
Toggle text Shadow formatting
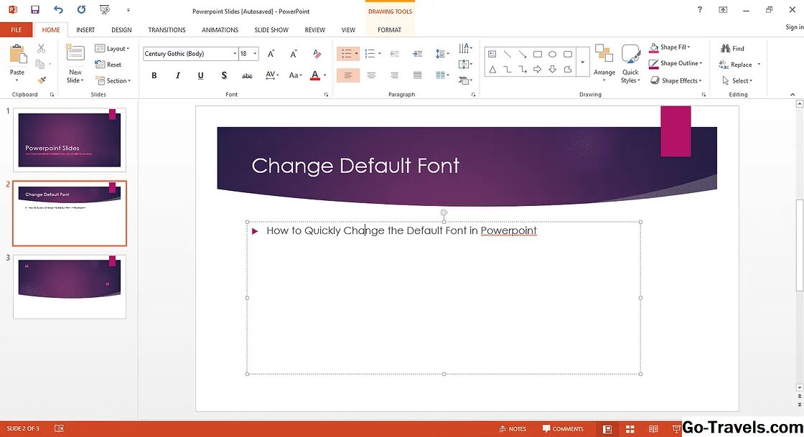point(224,75)
